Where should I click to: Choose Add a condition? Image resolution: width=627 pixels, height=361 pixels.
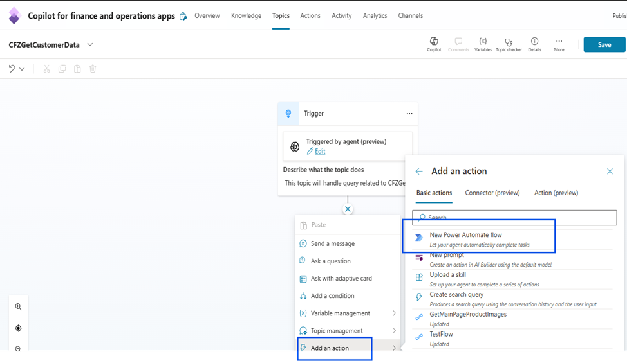pos(348,296)
